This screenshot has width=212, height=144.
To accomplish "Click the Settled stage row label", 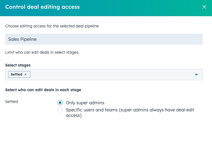I will click(12, 102).
